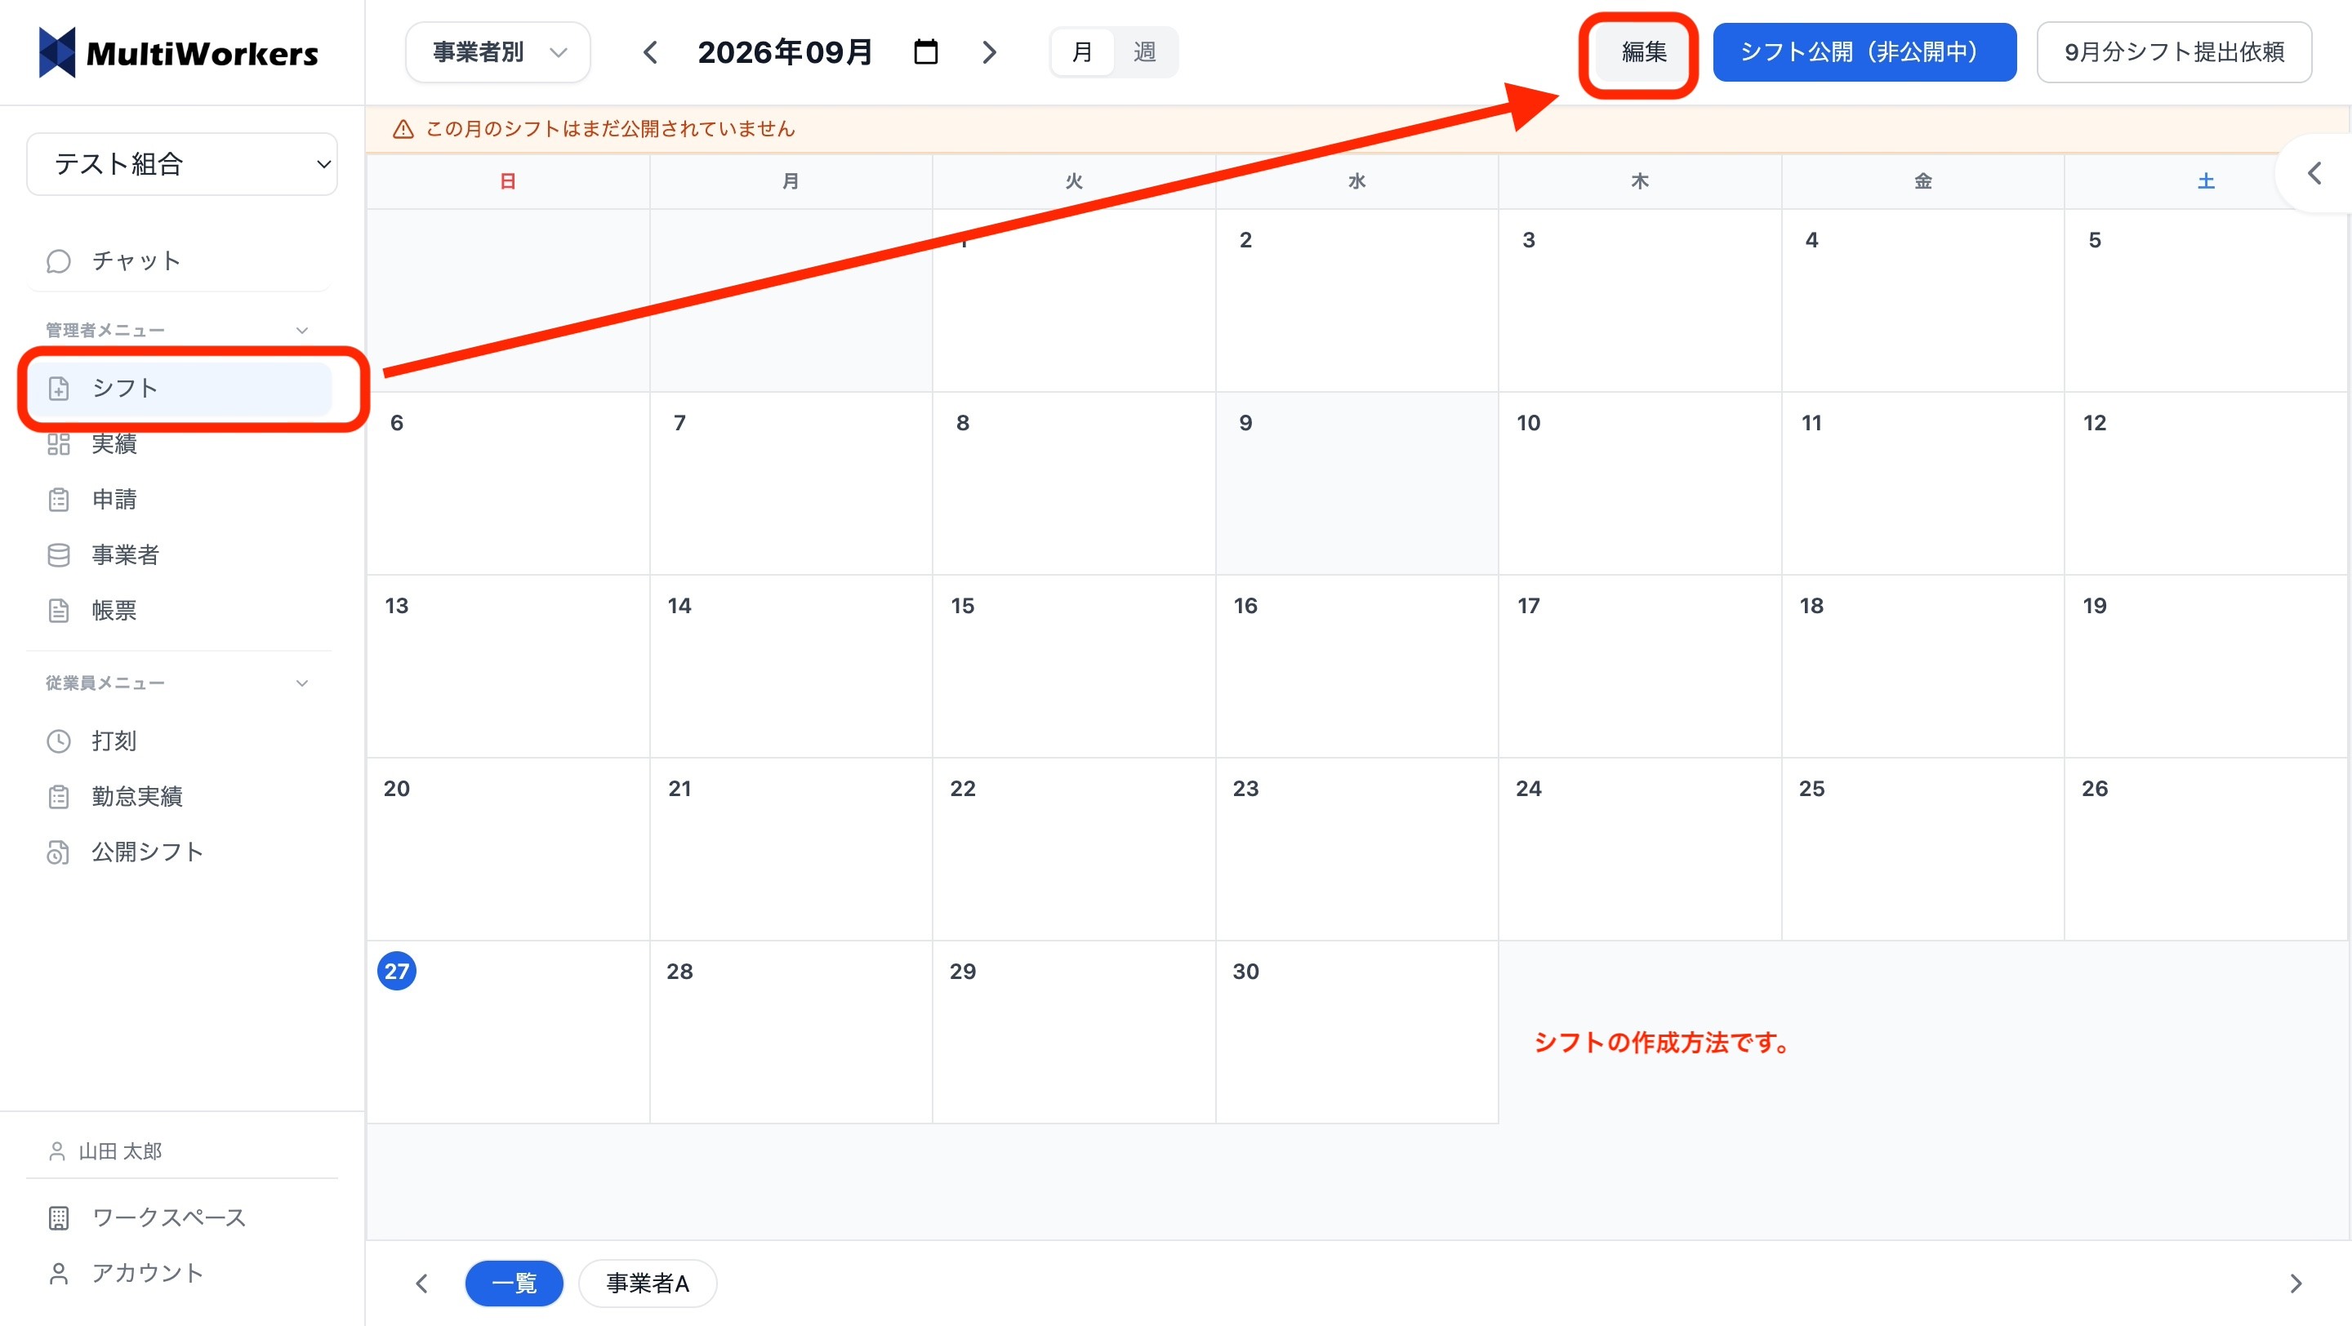The image size is (2352, 1326).
Task: Open the シフト menu item
Action: (x=179, y=389)
